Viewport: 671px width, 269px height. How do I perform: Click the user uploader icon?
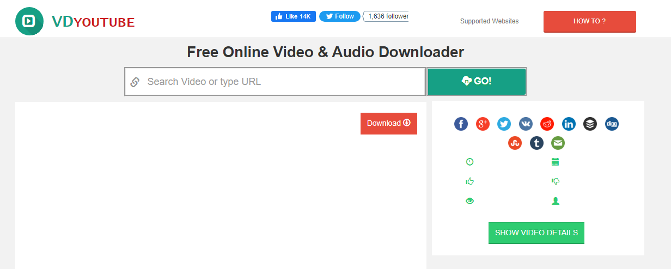tap(556, 201)
